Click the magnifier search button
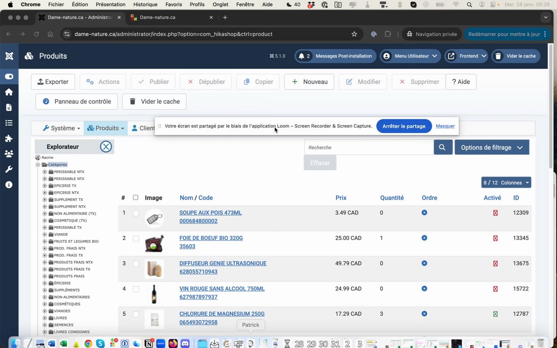The width and height of the screenshot is (557, 348). tap(443, 147)
